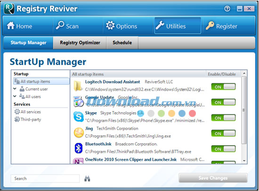Click into the Search field

click(x=45, y=179)
